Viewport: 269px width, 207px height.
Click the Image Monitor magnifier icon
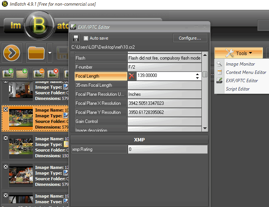point(219,64)
